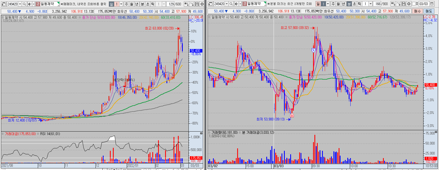Click the speaker sound icon in right chart
439x170 pixels.
(236, 4)
